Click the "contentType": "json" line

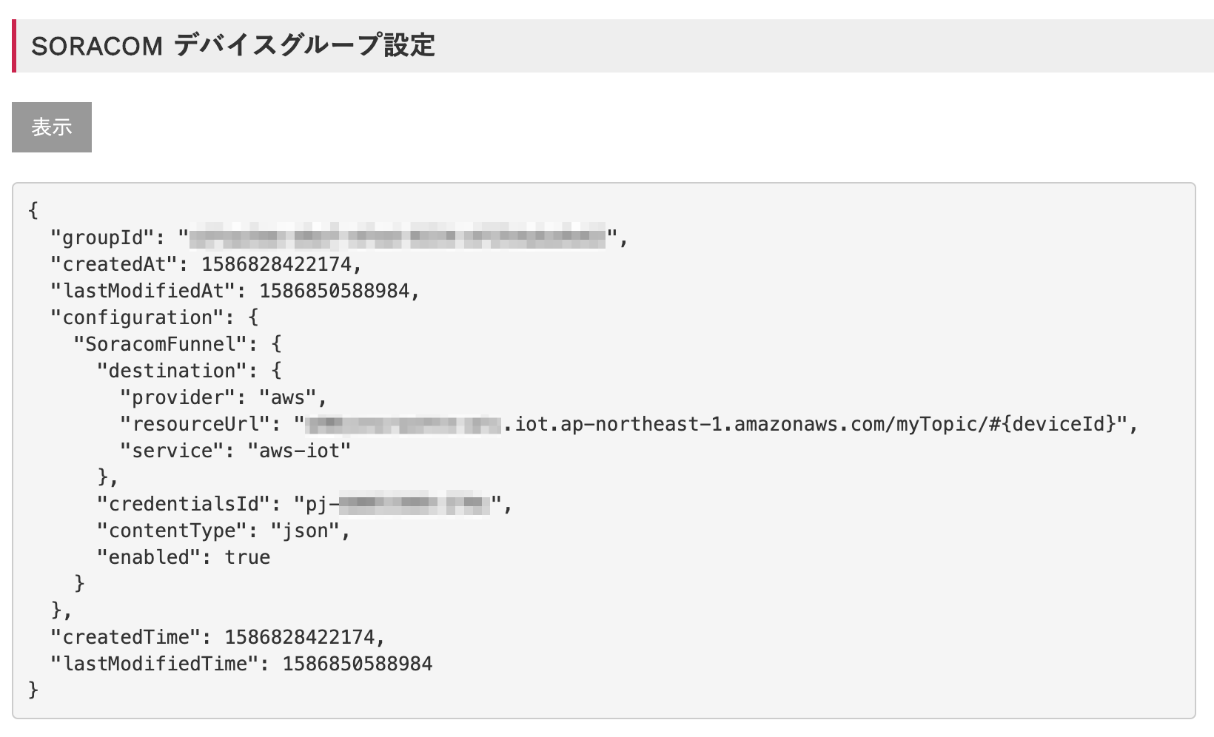point(223,531)
